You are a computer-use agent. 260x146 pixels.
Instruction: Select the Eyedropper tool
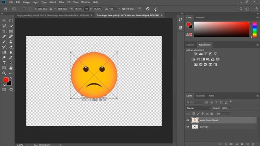point(4,36)
